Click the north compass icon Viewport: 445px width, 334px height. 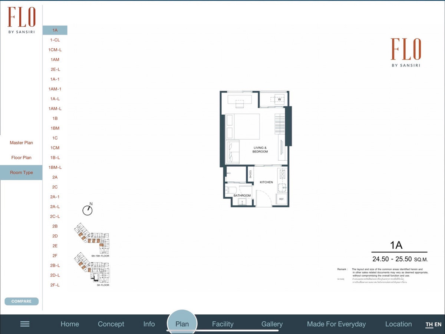tap(88, 210)
